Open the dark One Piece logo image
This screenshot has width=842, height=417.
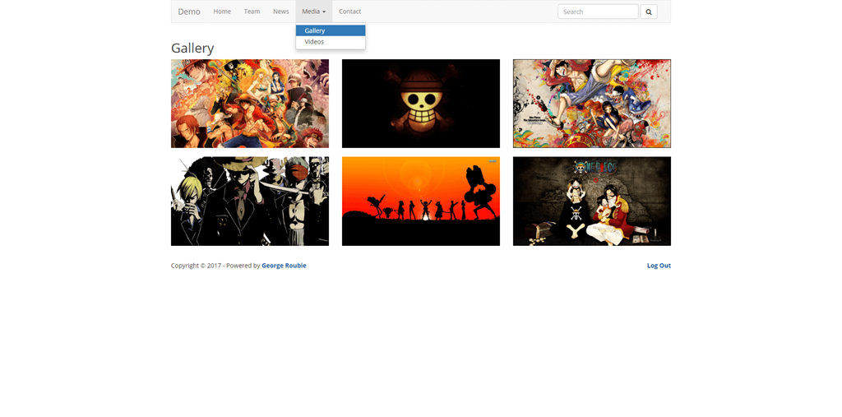592,202
